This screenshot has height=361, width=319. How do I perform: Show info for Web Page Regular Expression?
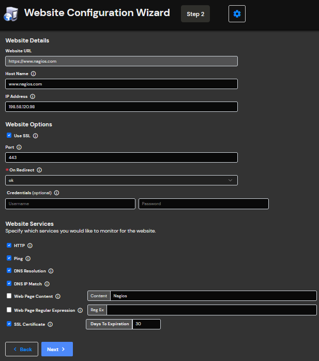(x=80, y=310)
